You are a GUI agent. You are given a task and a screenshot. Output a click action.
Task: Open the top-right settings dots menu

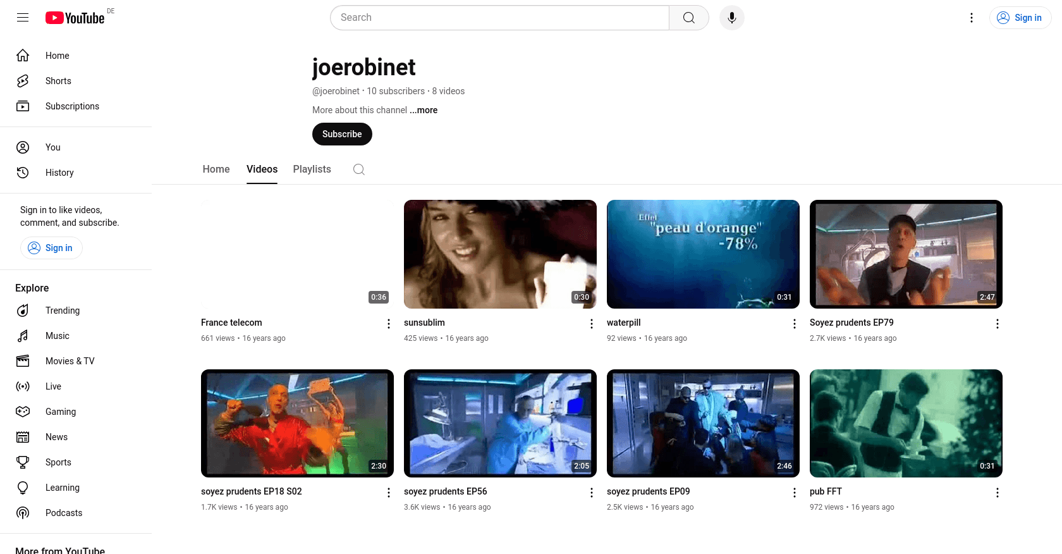click(972, 18)
